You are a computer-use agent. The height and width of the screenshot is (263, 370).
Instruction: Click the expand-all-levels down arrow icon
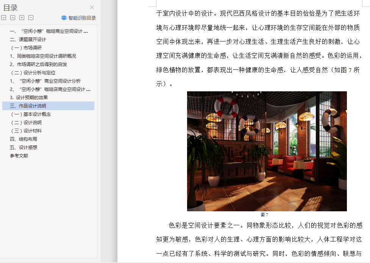tap(4, 18)
